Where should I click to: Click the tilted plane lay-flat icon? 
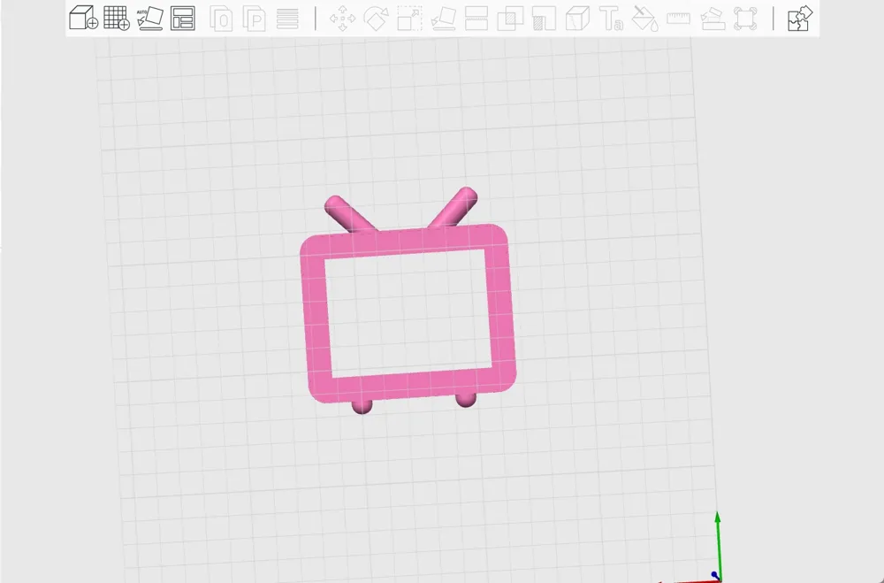[713, 19]
